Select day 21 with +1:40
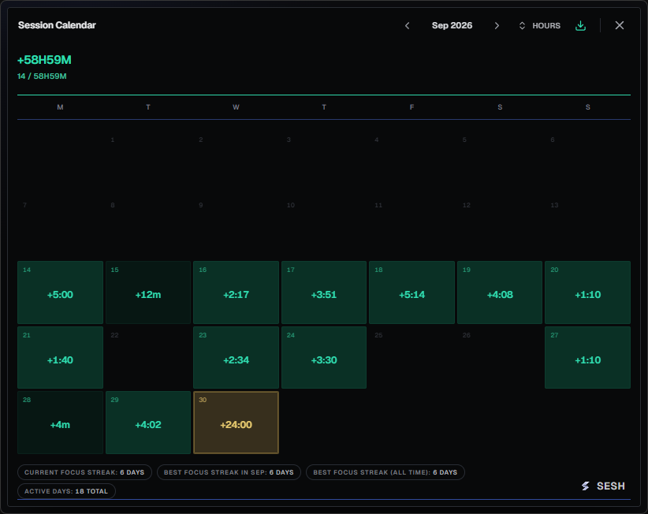Screen dimensions: 648x514 [x=61, y=357]
